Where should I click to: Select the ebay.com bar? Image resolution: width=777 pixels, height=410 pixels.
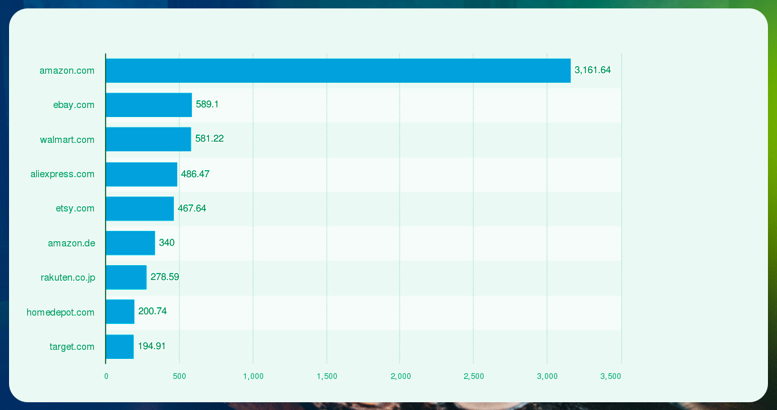(x=149, y=105)
